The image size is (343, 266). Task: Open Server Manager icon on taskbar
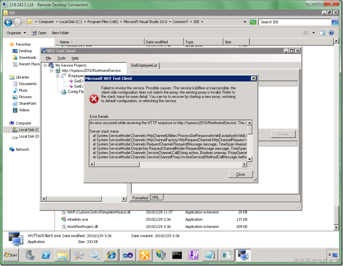click(30, 255)
